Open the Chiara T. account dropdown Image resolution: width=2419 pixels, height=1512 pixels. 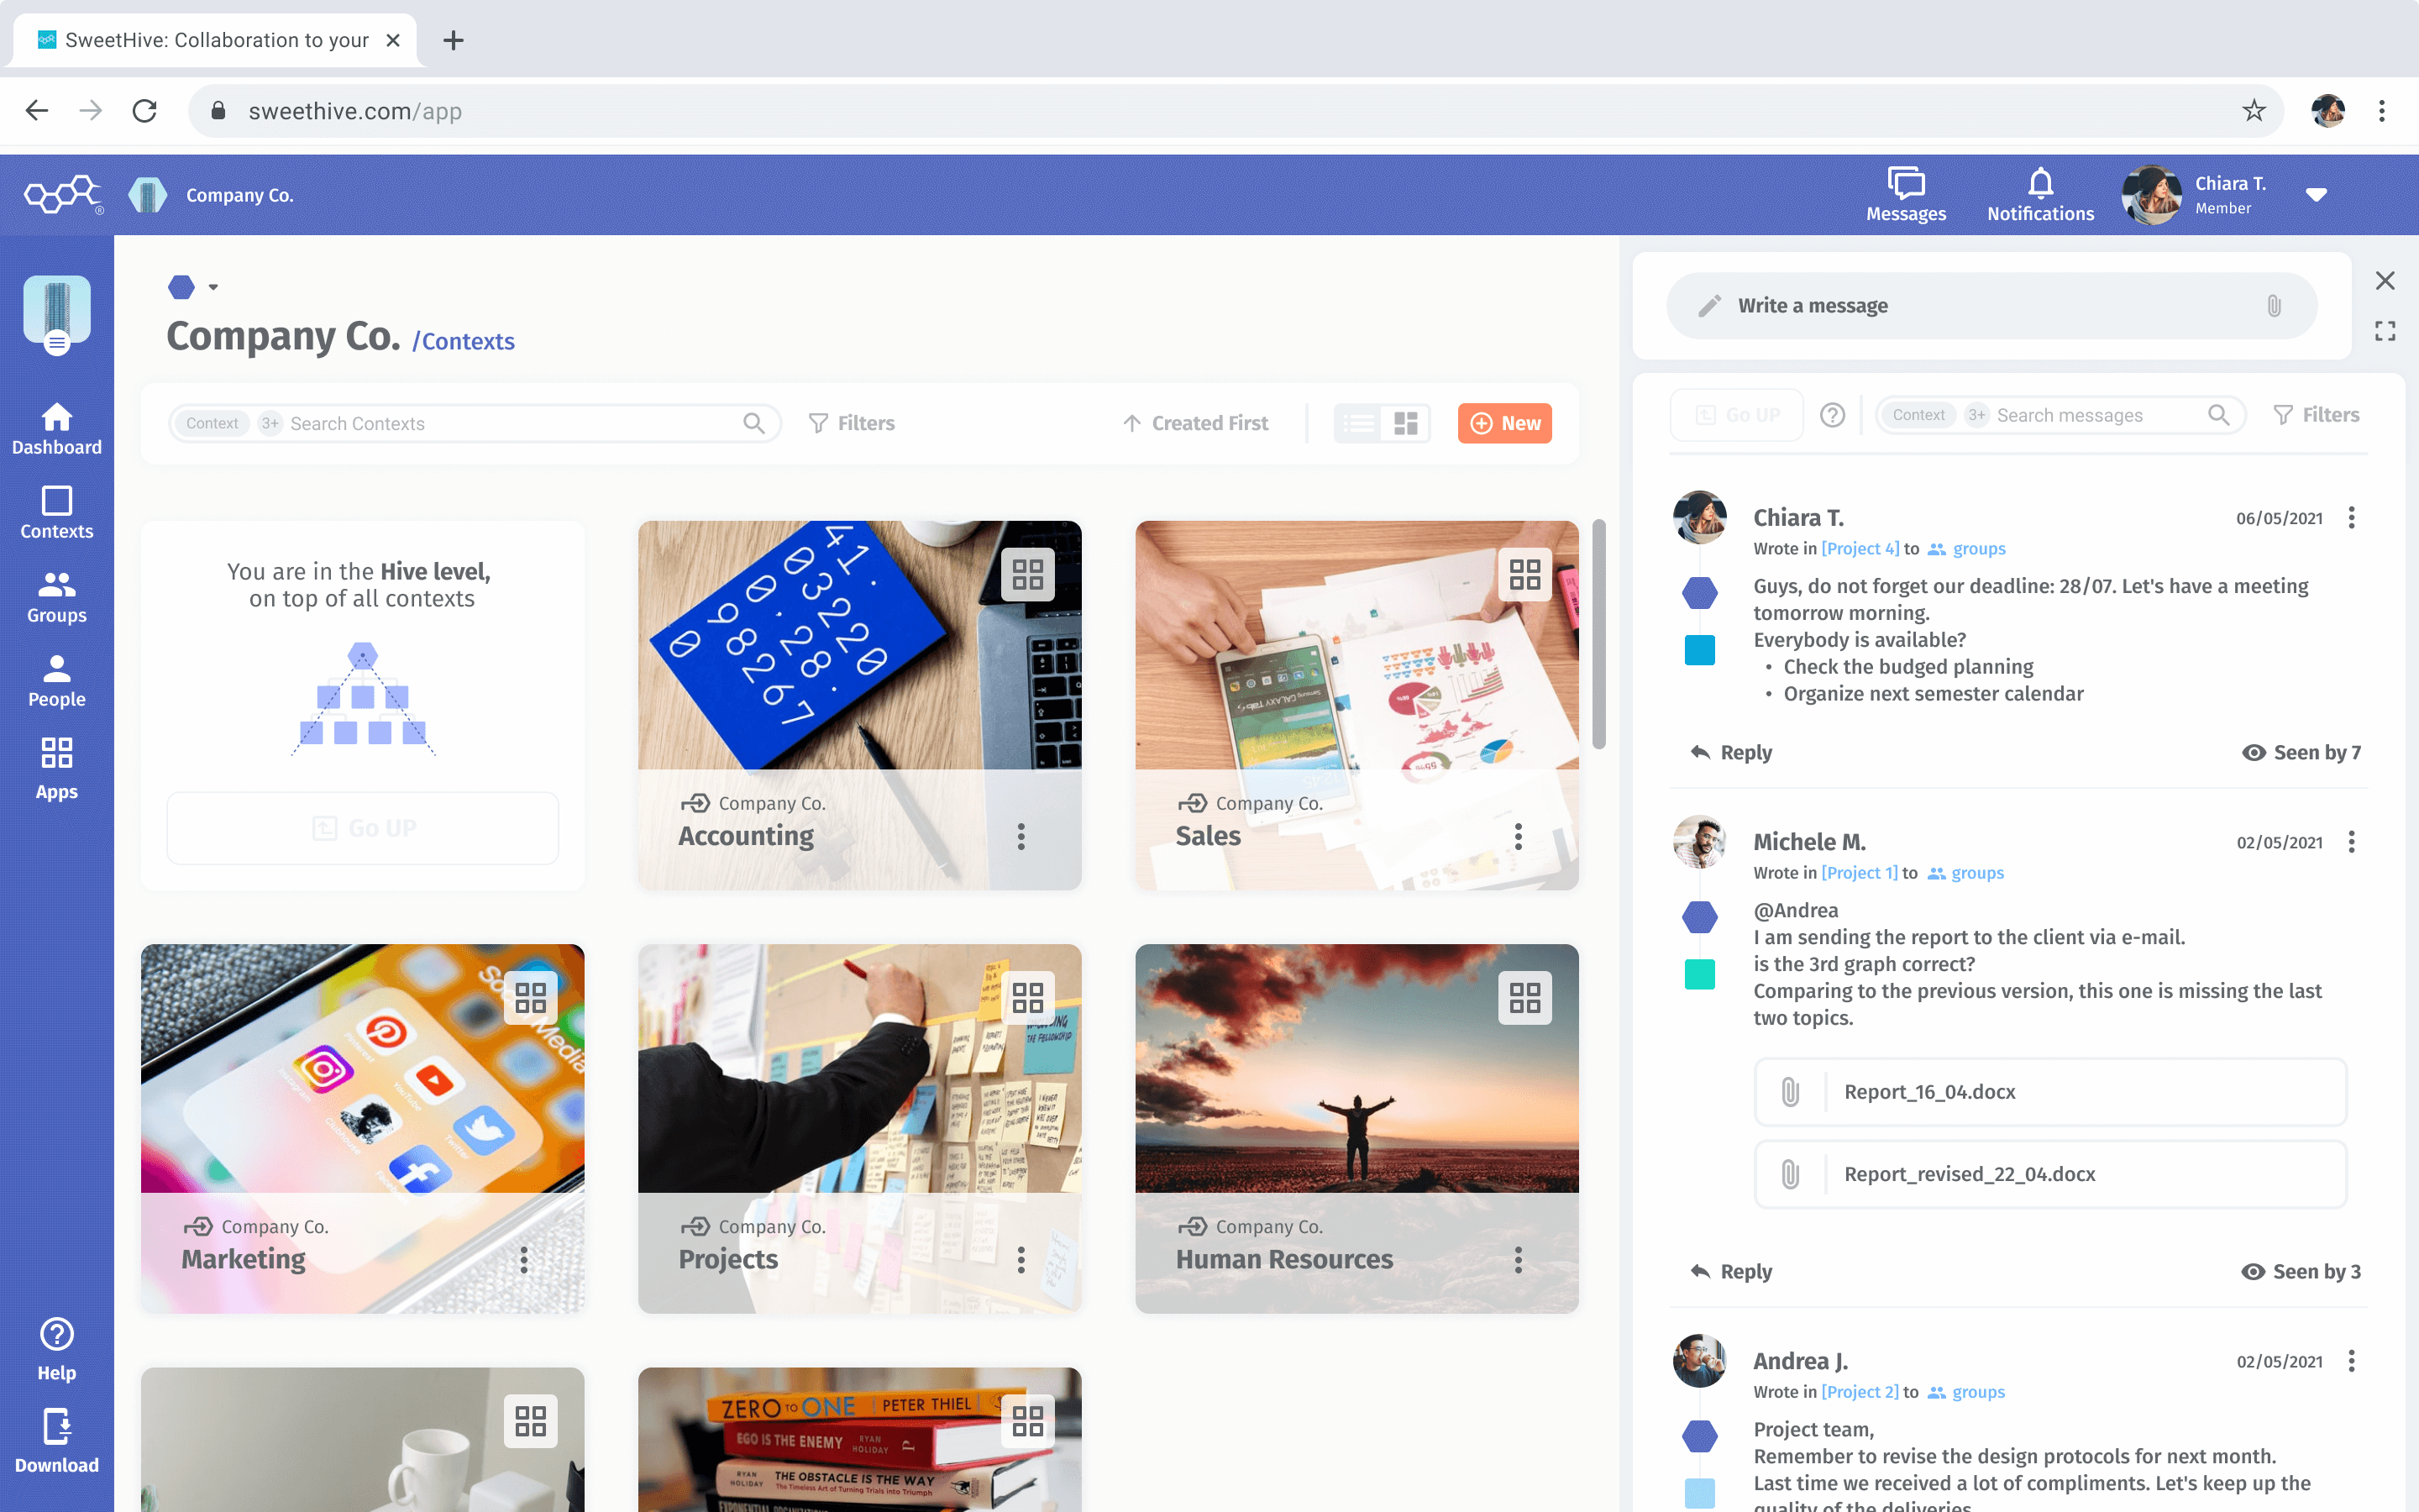click(x=2317, y=194)
